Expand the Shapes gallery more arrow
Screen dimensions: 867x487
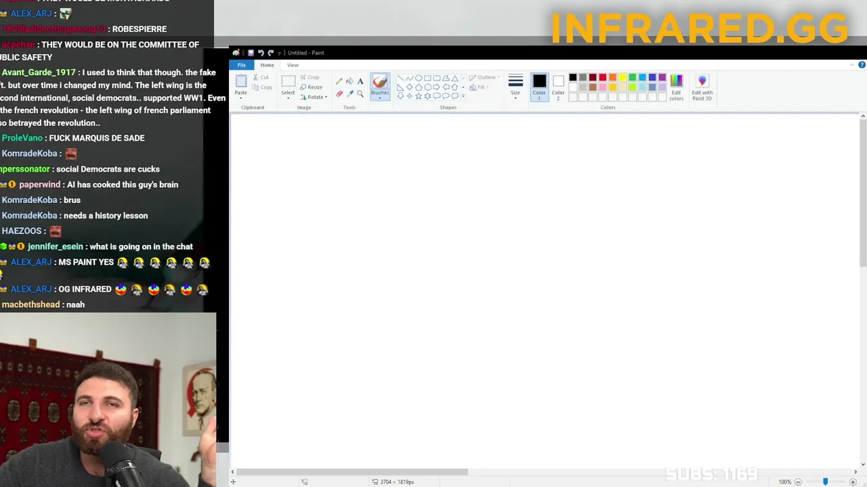(x=463, y=96)
